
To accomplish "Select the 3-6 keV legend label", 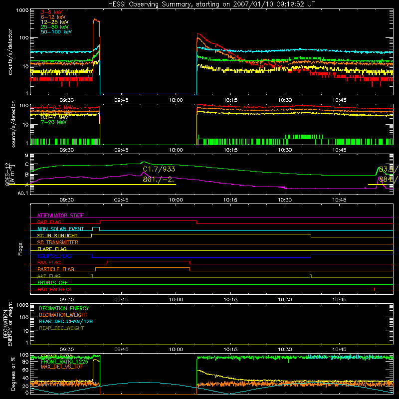I will [x=51, y=12].
